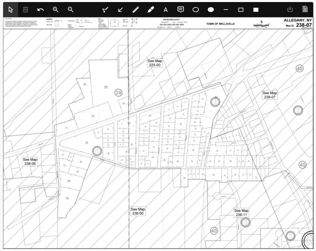Choose the filled rectangle tool
This screenshot has width=316, height=251.
[256, 10]
